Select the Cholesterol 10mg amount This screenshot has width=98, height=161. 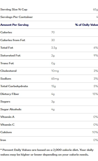pyautogui.click(x=55, y=71)
